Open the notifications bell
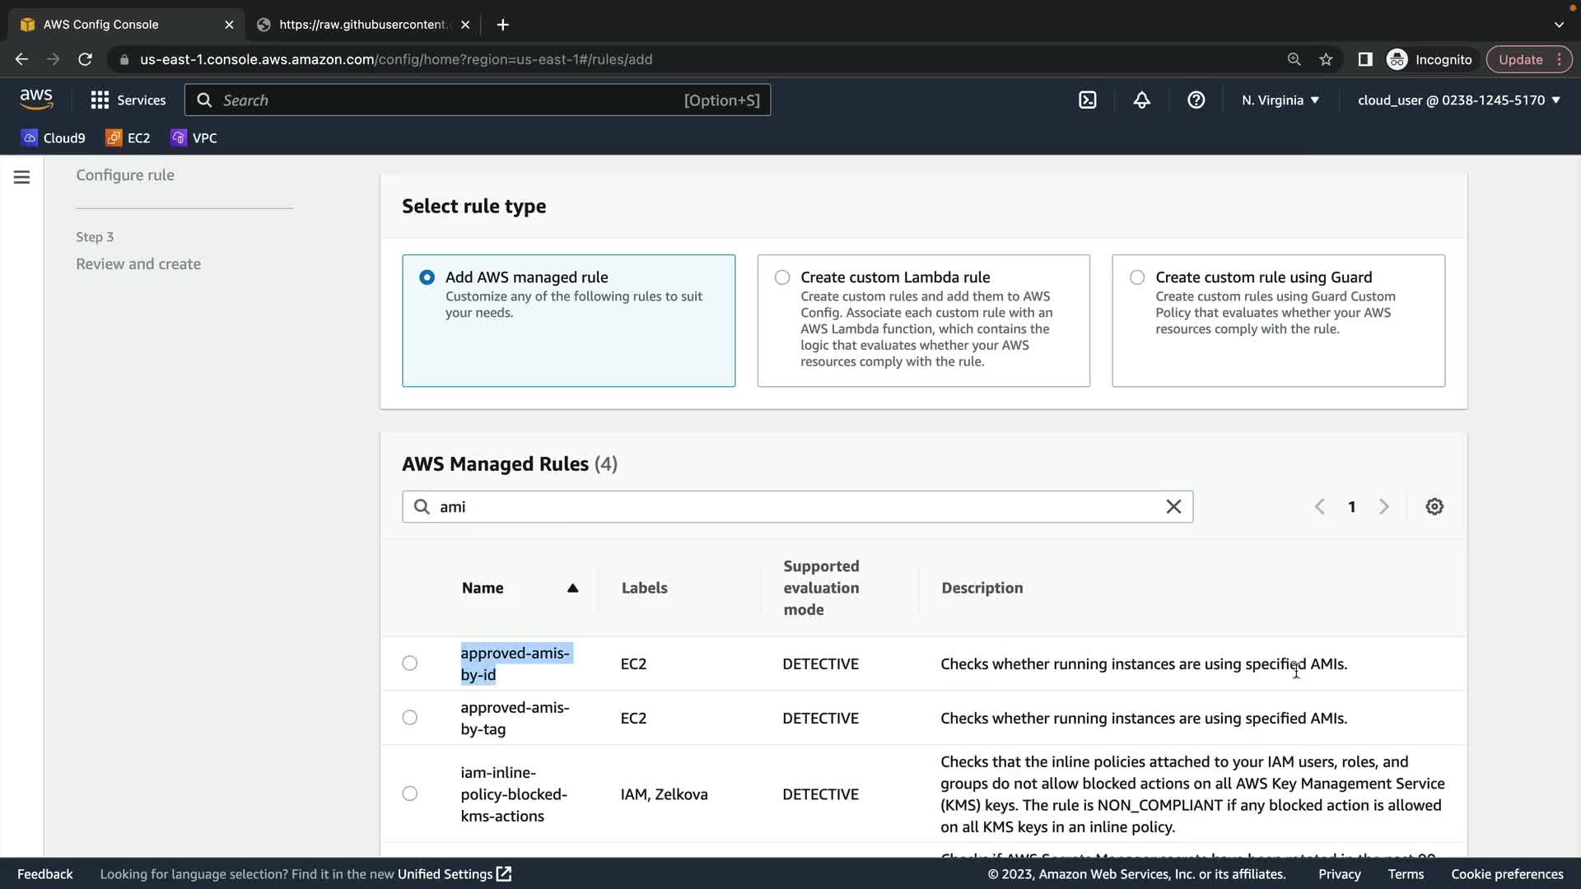 (1141, 100)
